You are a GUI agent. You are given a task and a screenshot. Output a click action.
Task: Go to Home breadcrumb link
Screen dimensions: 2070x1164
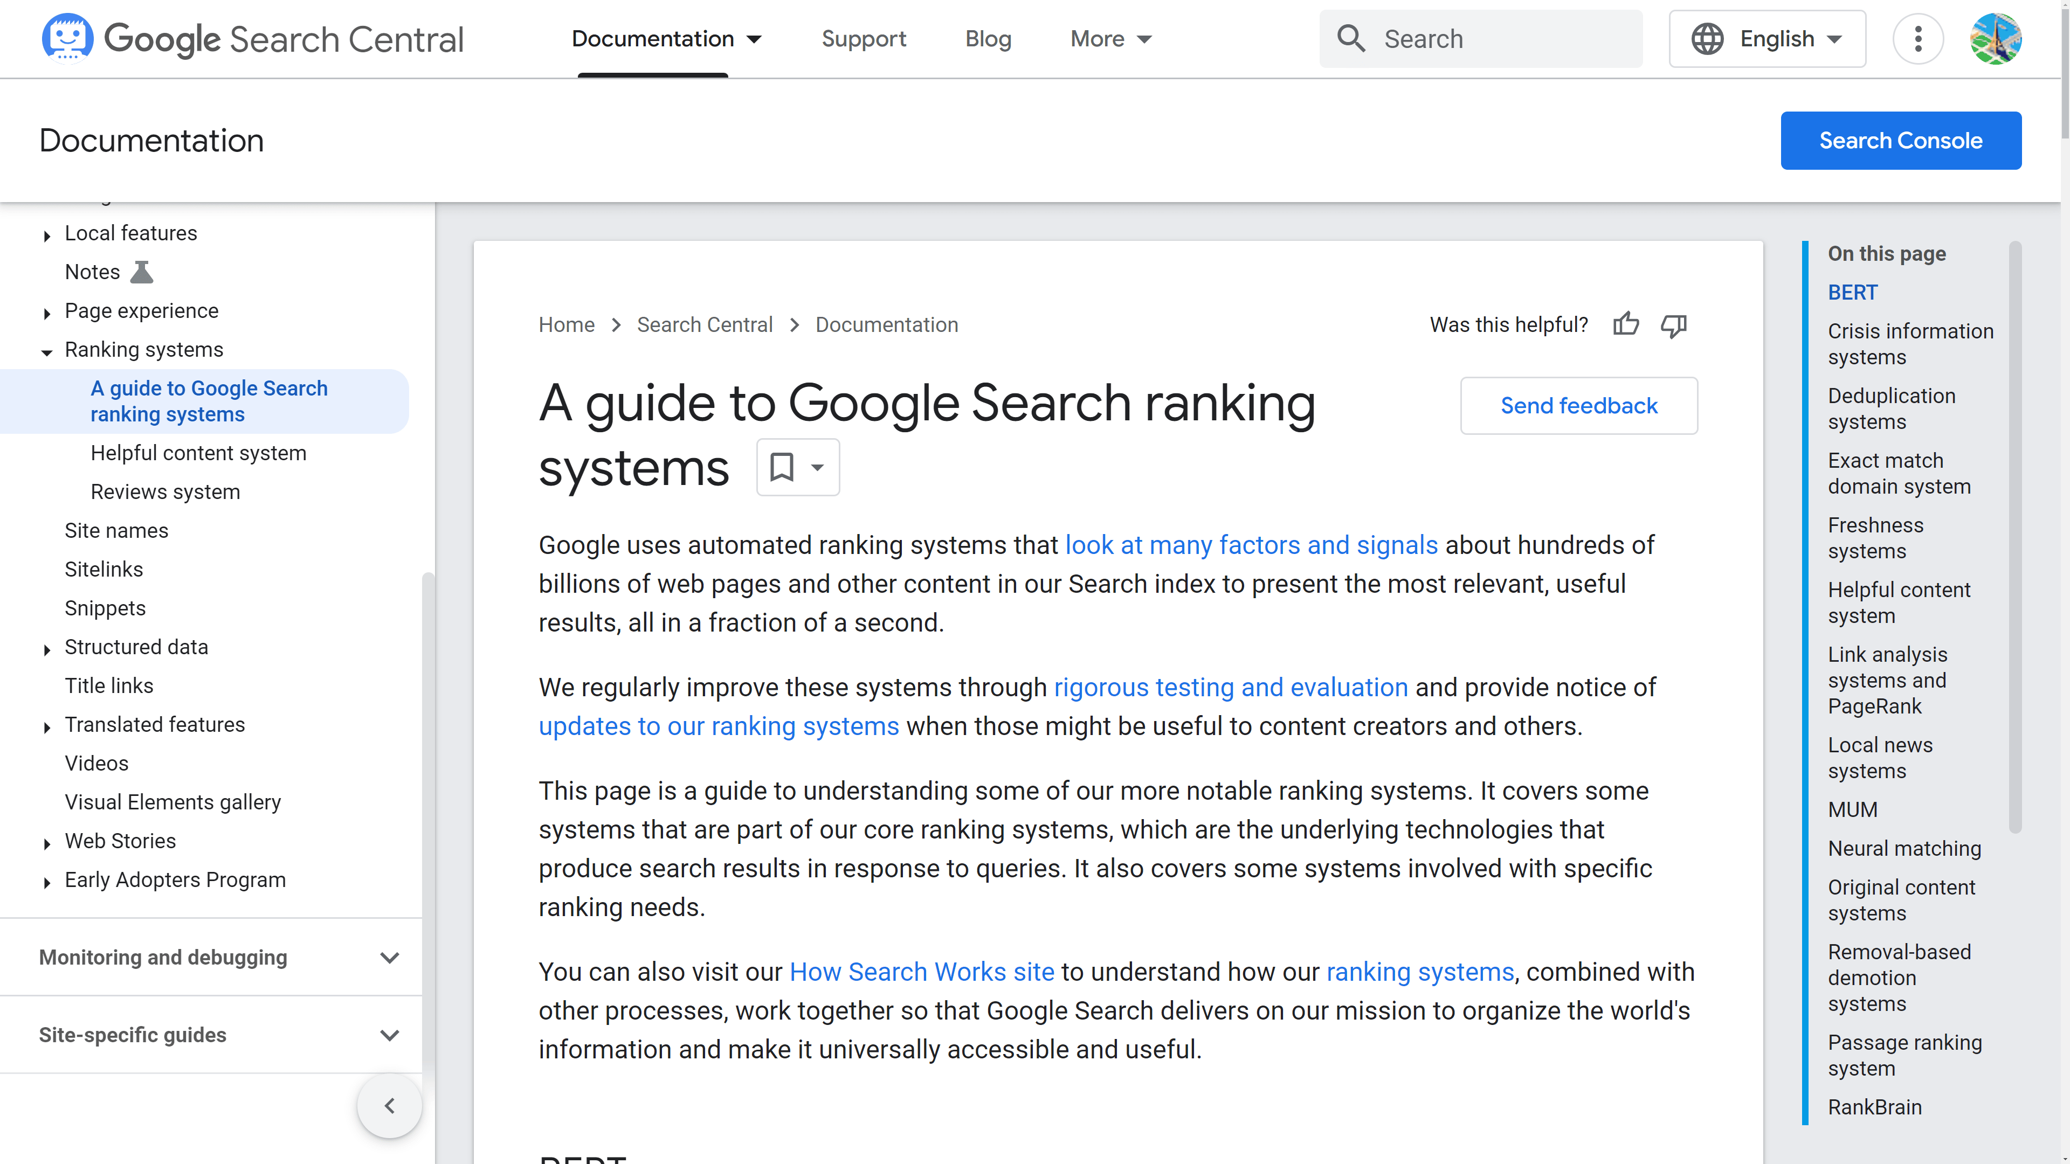click(x=567, y=324)
